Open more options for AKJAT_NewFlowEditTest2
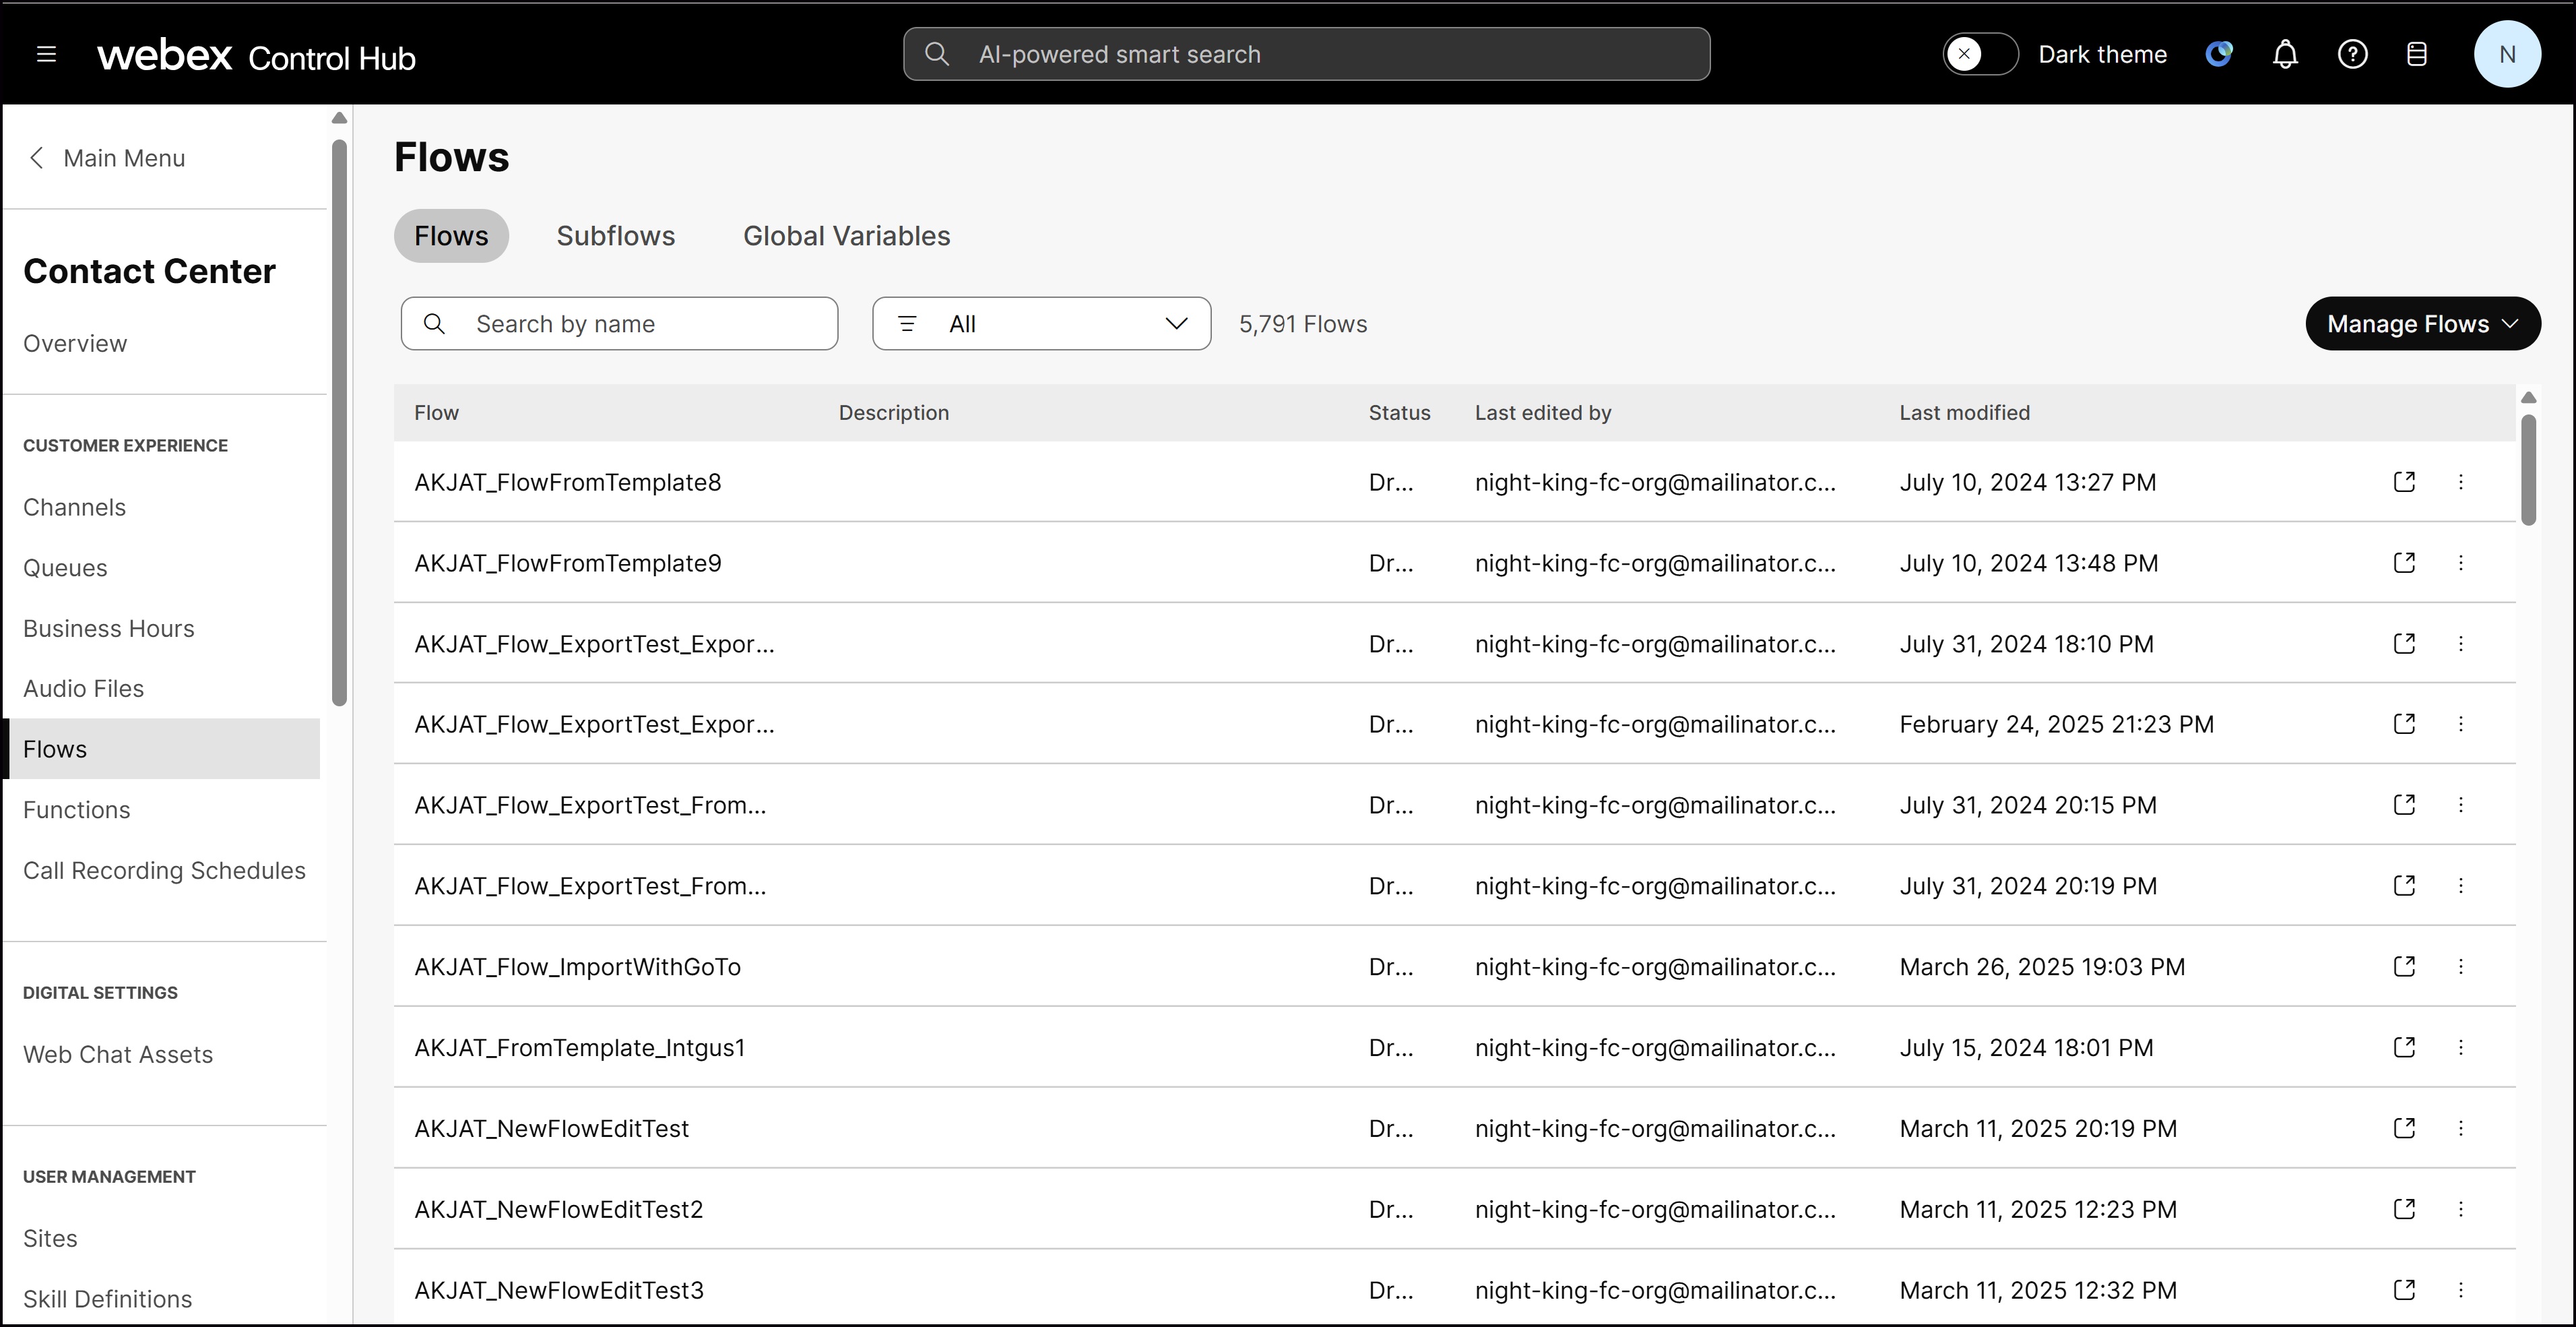2576x1327 pixels. tap(2461, 1209)
